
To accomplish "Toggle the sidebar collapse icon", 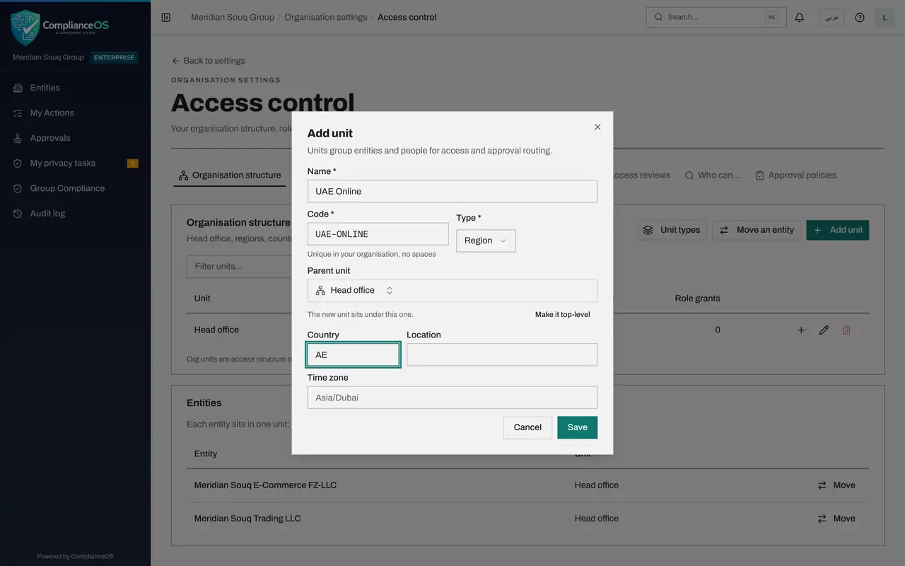I will (165, 17).
